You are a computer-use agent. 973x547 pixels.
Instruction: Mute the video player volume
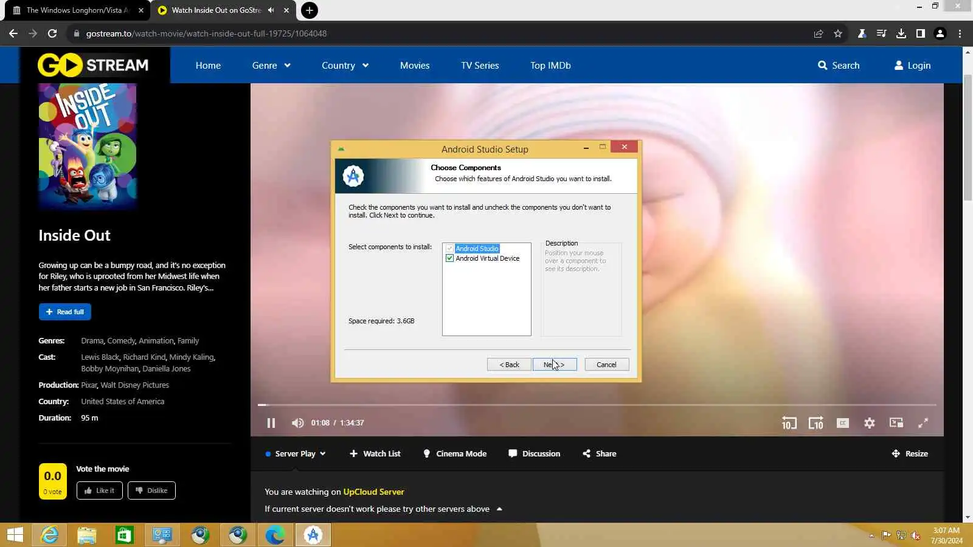point(297,423)
